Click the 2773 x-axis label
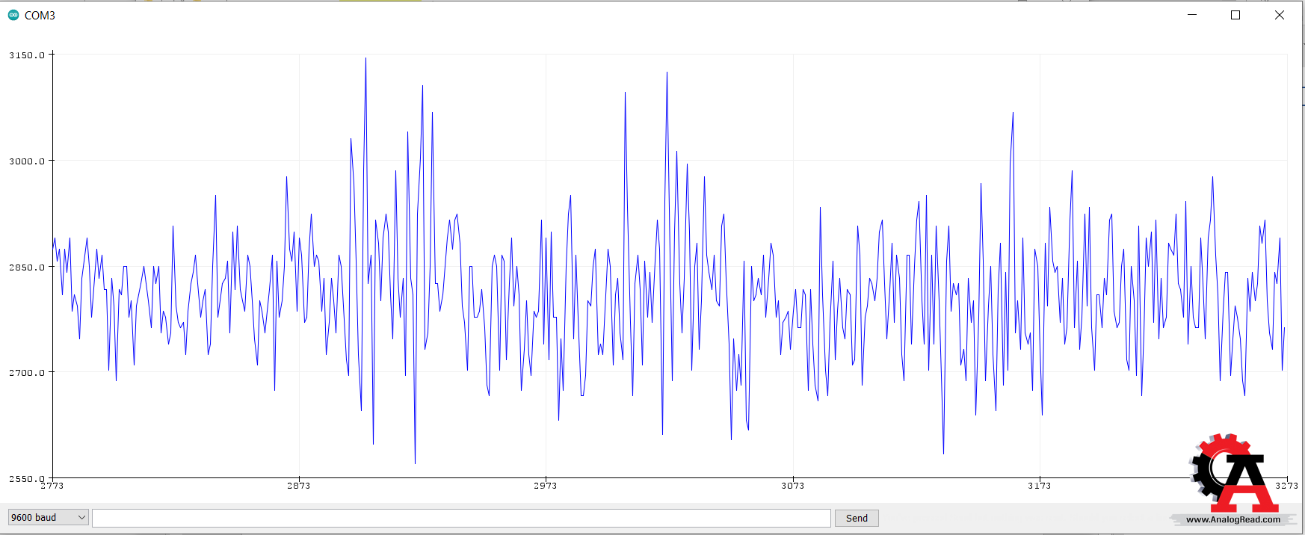 pos(52,486)
